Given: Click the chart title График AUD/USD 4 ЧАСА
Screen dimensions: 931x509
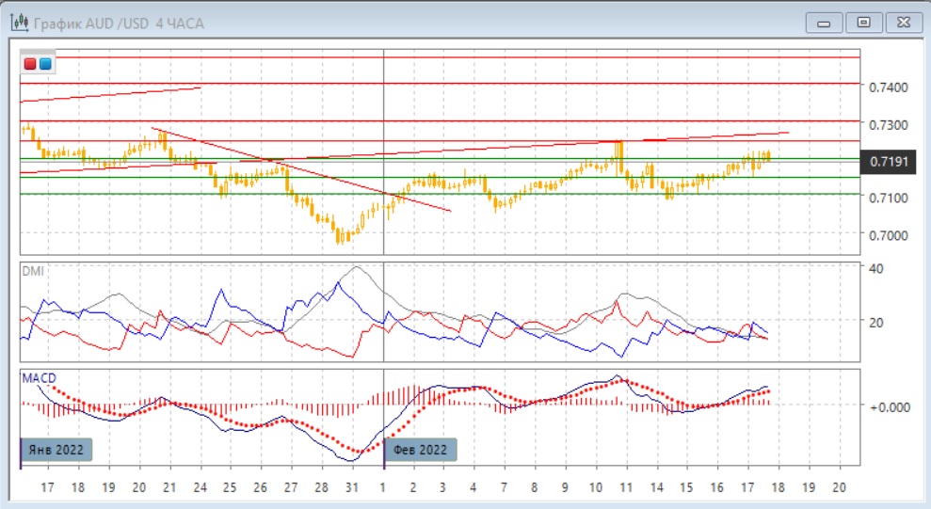Looking at the screenshot, I should (119, 24).
